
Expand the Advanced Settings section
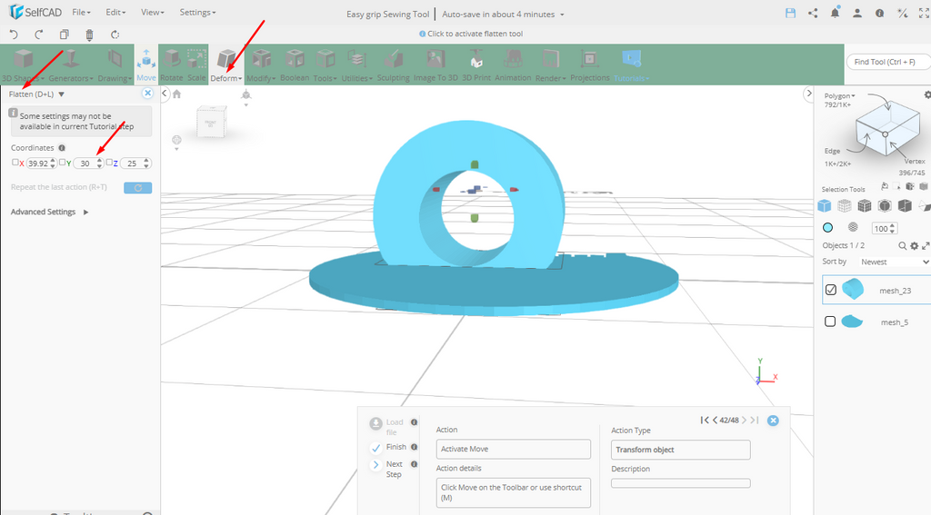[x=49, y=212]
